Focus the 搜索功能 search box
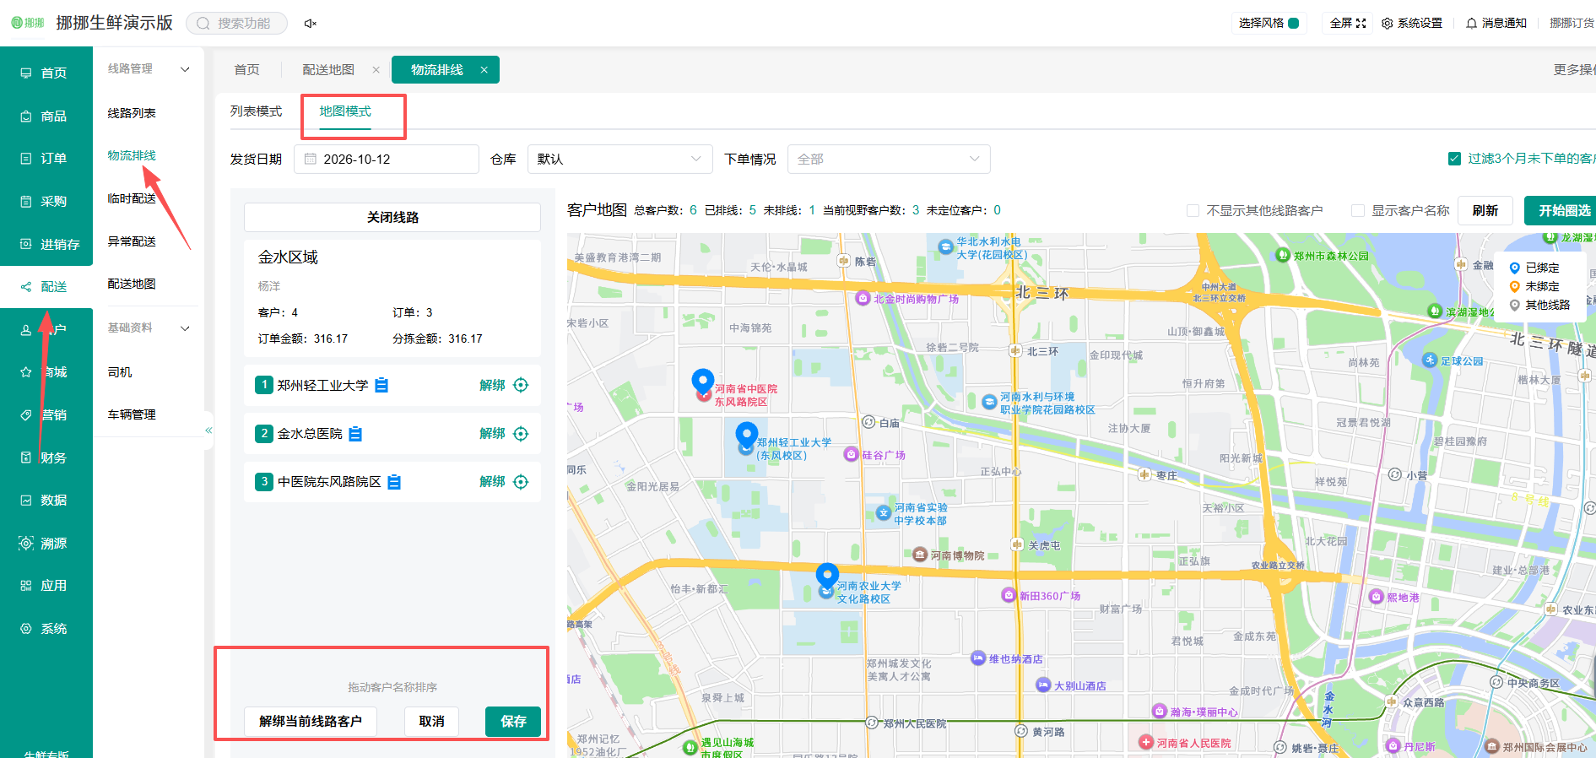Screen dimensions: 1596x758 (236, 24)
